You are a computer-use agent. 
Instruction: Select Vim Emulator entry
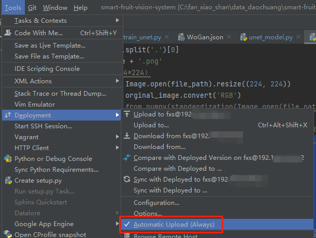[x=62, y=105]
